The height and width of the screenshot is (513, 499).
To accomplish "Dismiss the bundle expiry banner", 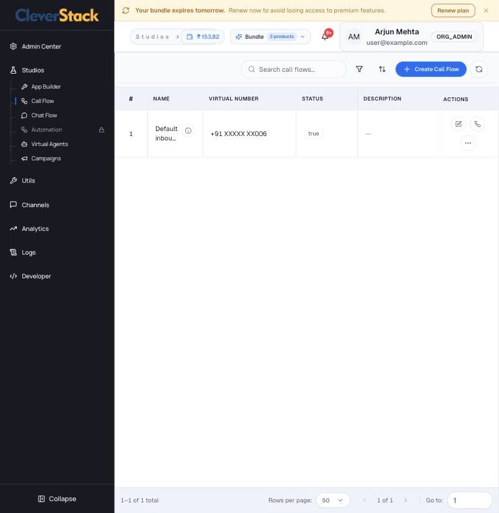I will 487,11.
